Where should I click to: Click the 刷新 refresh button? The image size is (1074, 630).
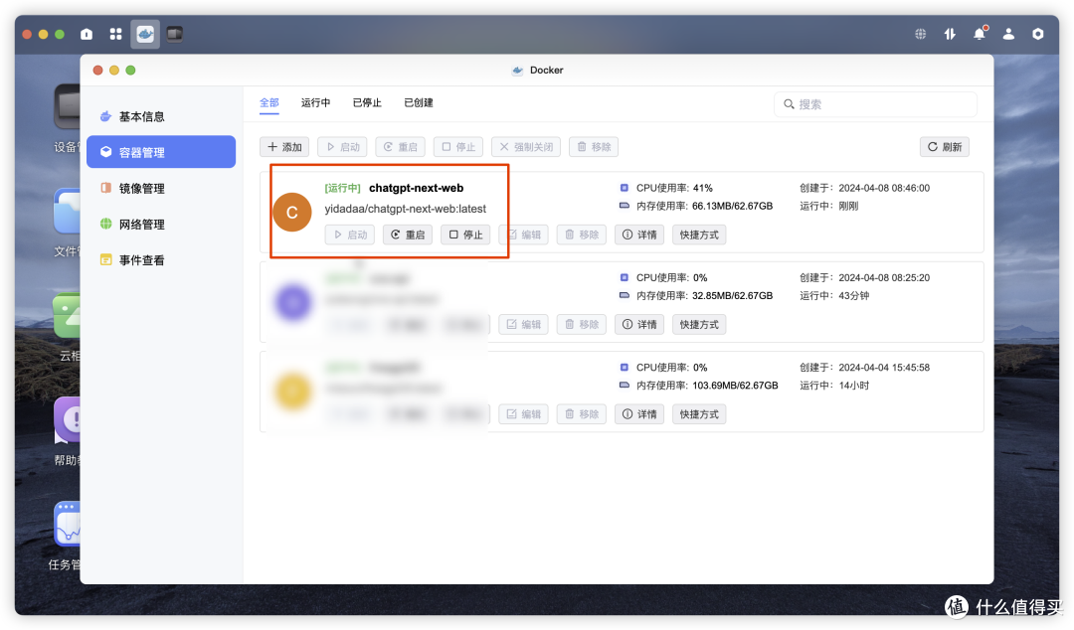945,146
